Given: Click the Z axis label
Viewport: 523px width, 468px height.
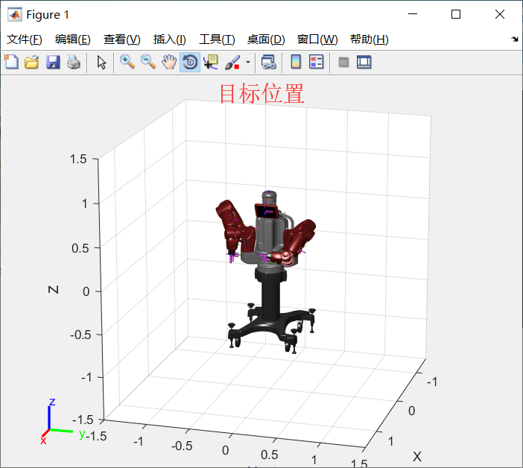Looking at the screenshot, I should coord(54,289).
